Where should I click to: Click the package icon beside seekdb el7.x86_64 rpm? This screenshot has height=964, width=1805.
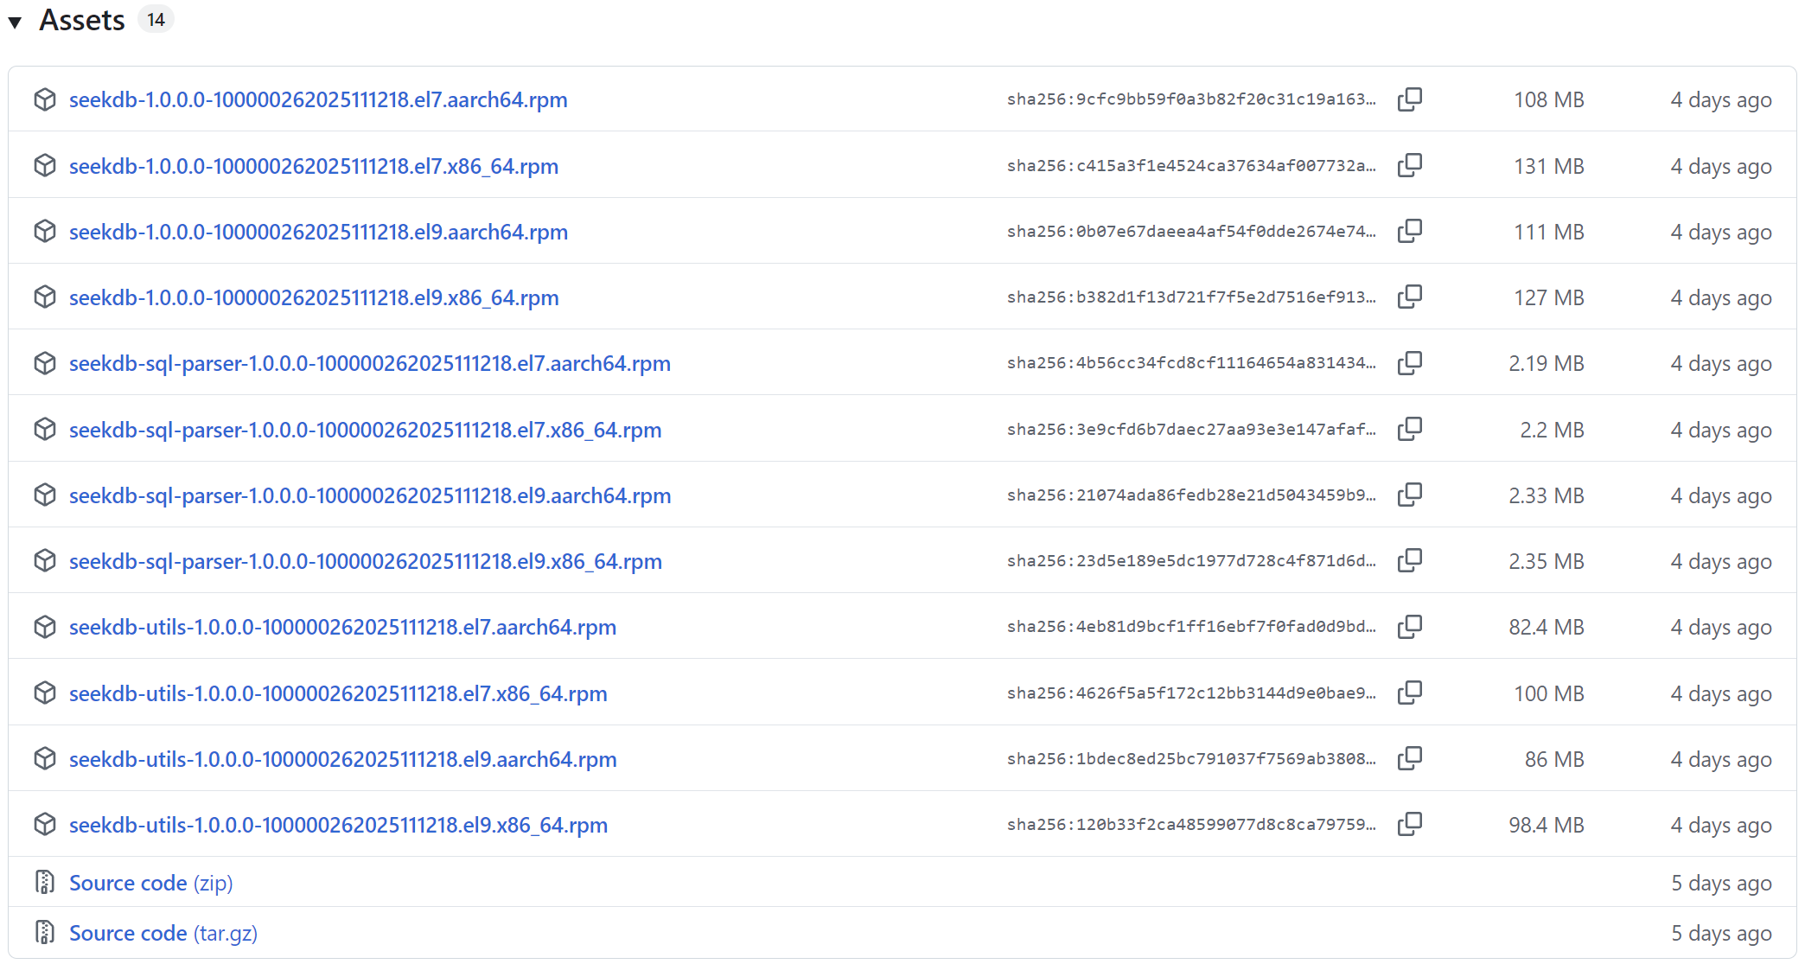click(x=45, y=165)
